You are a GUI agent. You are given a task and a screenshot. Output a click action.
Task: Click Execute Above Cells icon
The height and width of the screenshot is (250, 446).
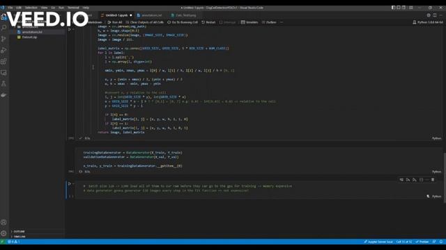408,180
